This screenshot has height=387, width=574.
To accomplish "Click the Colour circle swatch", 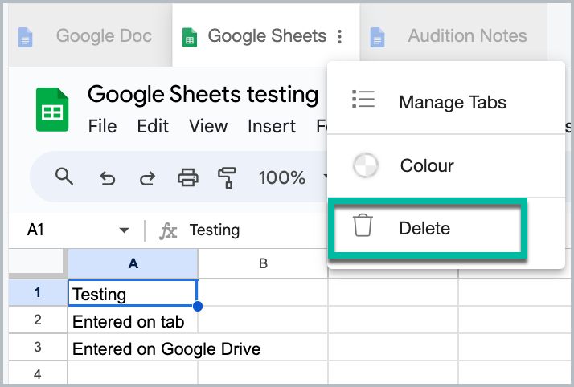I will (365, 165).
